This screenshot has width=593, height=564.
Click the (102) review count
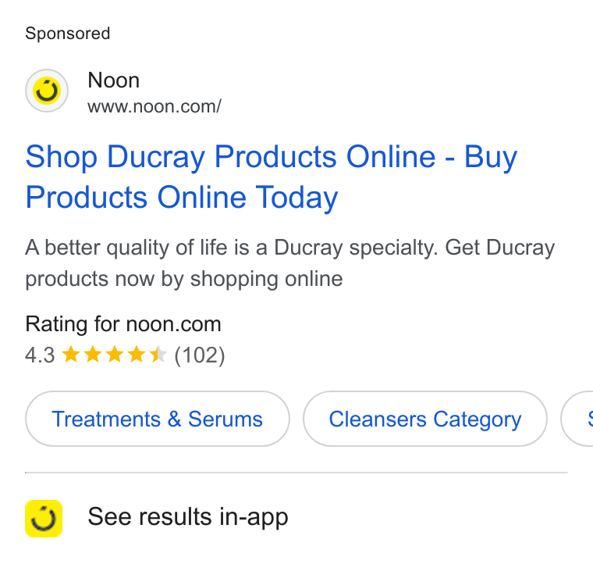point(200,355)
